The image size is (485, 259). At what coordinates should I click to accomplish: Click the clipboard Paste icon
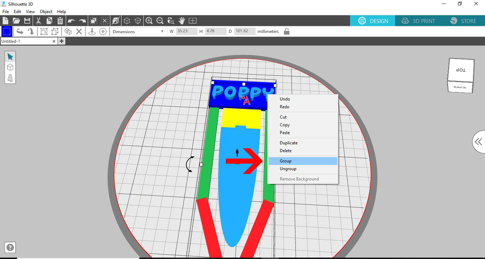60,21
